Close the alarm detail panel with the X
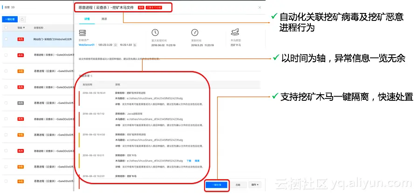 (x=260, y=8)
